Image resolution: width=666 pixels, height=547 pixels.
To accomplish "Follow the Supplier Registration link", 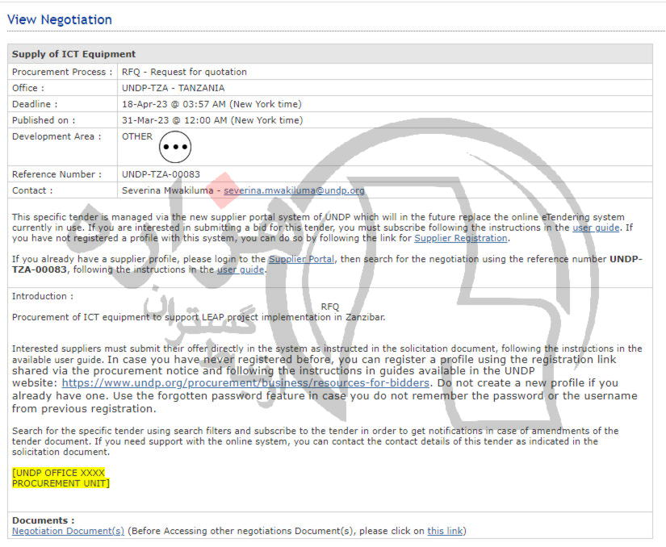I will (x=461, y=238).
